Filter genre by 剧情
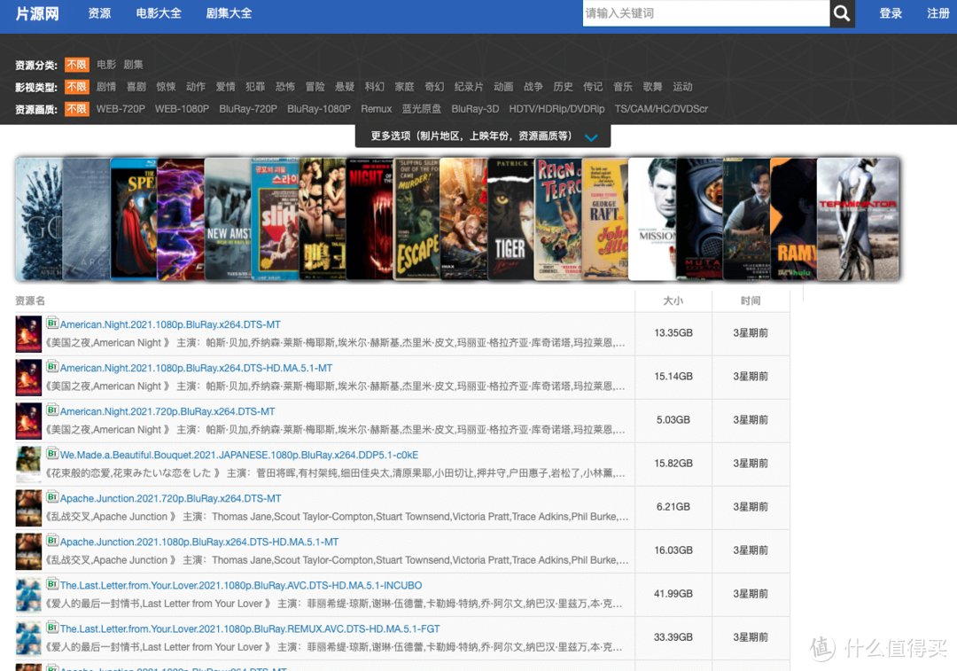Image resolution: width=957 pixels, height=671 pixels. tap(106, 87)
